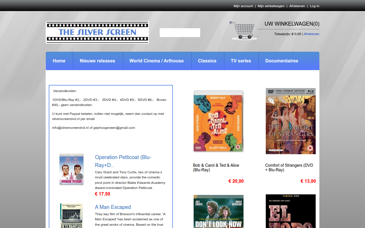Screen dimensions: 365x228
Task: Click the Log In link
Action: pos(315,6)
